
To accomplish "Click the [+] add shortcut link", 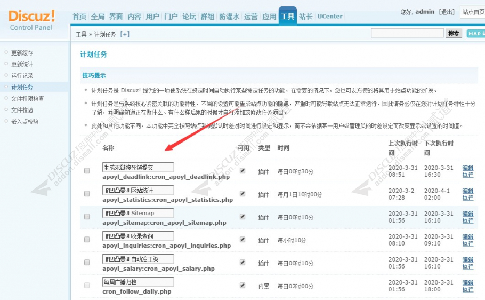I will 125,34.
